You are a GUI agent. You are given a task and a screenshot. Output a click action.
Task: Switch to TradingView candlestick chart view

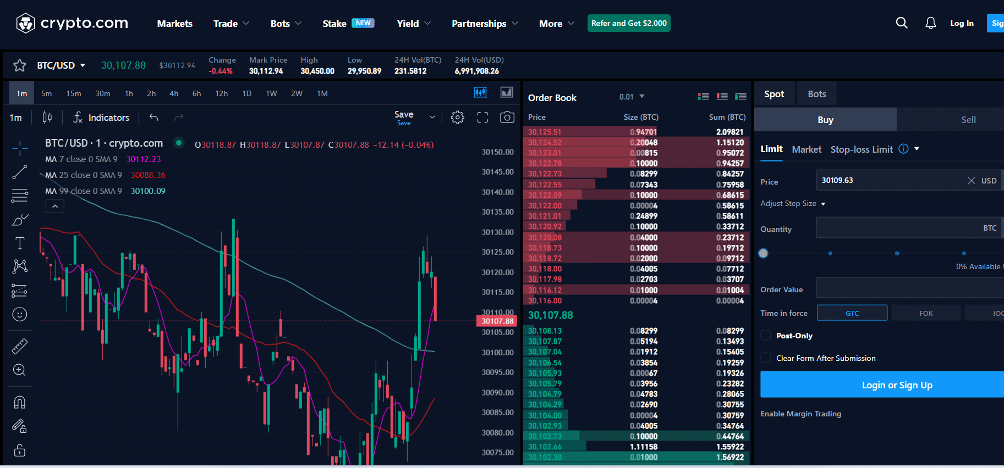point(480,92)
